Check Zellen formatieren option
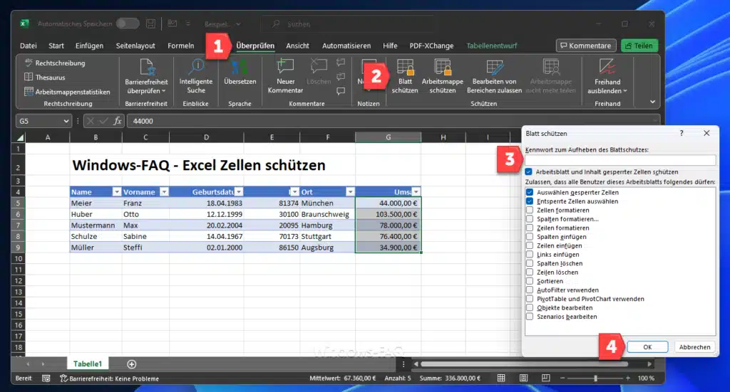The width and height of the screenshot is (730, 392). [530, 210]
